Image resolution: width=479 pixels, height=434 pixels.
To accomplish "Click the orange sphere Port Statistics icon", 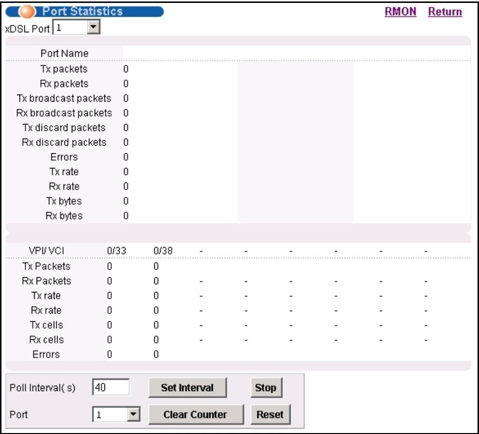I will pos(27,12).
